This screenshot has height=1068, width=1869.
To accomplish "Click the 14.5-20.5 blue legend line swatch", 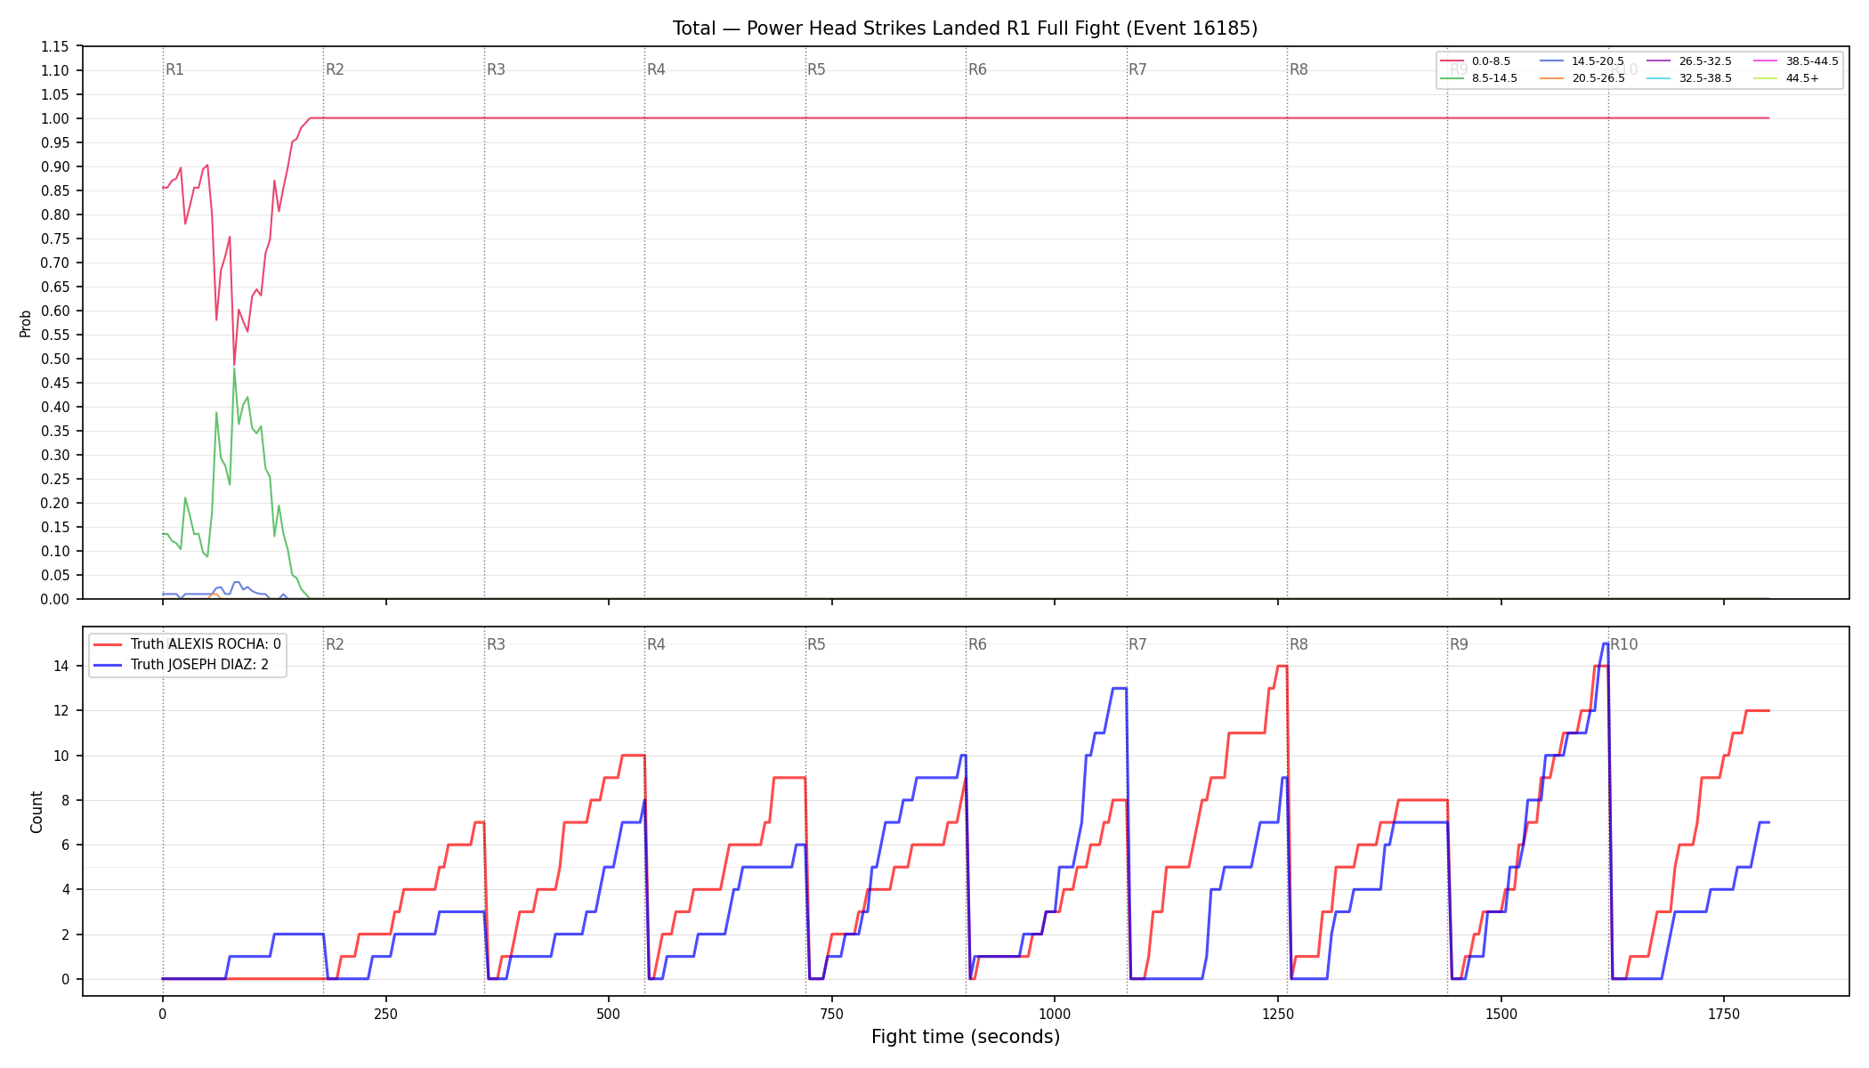I will click(x=1551, y=61).
